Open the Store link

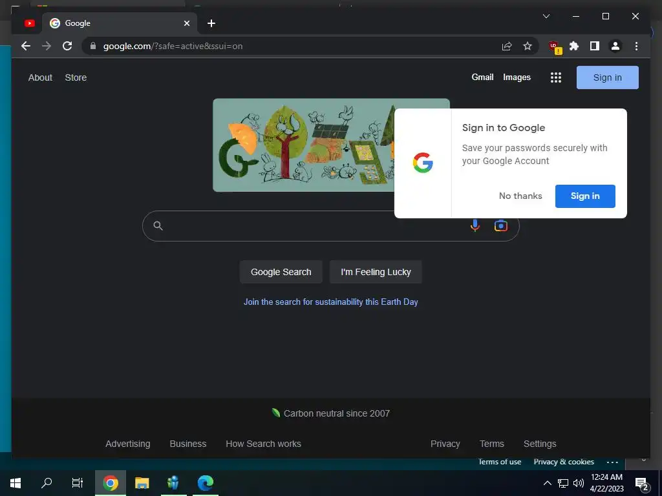pos(76,77)
